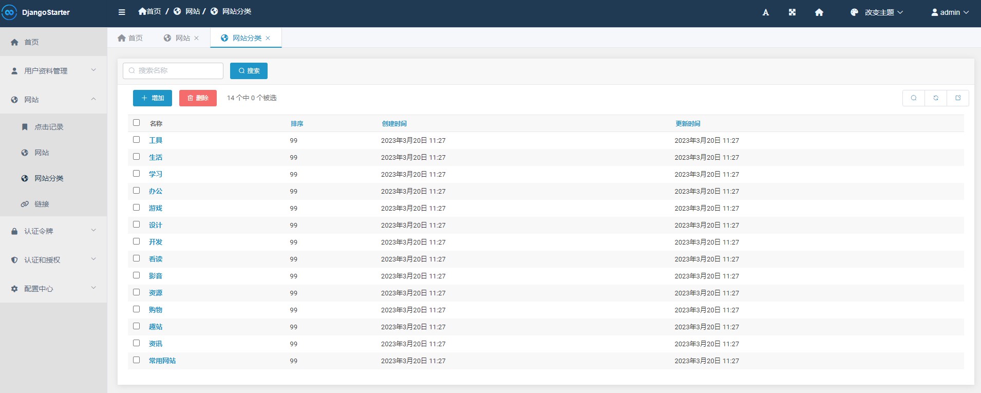The image size is (981, 393).
Task: Toggle the select-all header checkbox
Action: pos(136,123)
